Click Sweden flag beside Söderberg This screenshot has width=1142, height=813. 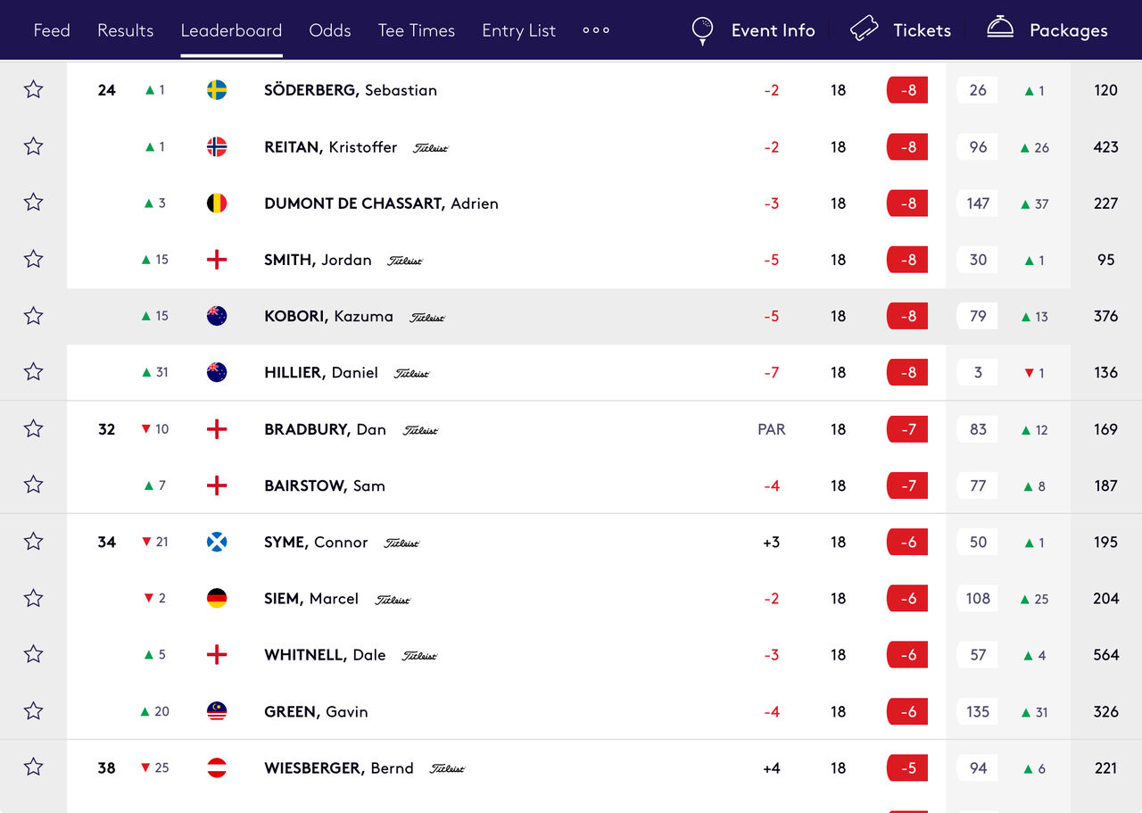[x=217, y=90]
